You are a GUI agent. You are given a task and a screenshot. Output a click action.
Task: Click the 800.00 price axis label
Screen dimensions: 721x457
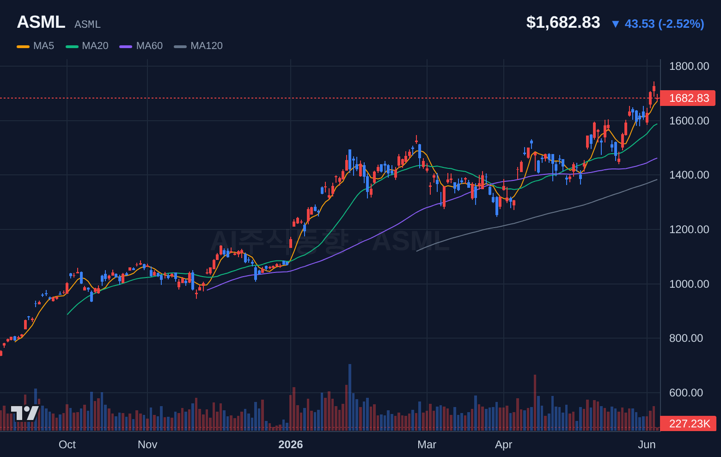pos(686,338)
